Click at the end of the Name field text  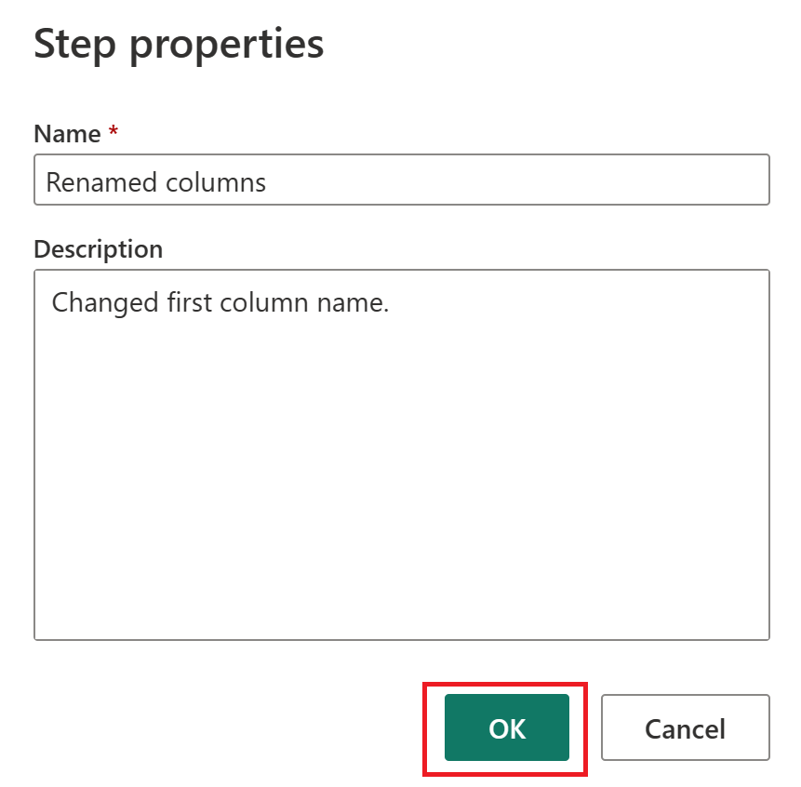point(268,181)
